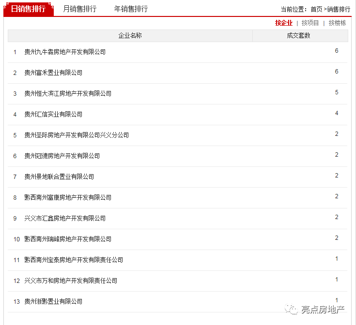Click sales count 6 for 贵州九牛犇
The height and width of the screenshot is (325, 356).
(337, 51)
